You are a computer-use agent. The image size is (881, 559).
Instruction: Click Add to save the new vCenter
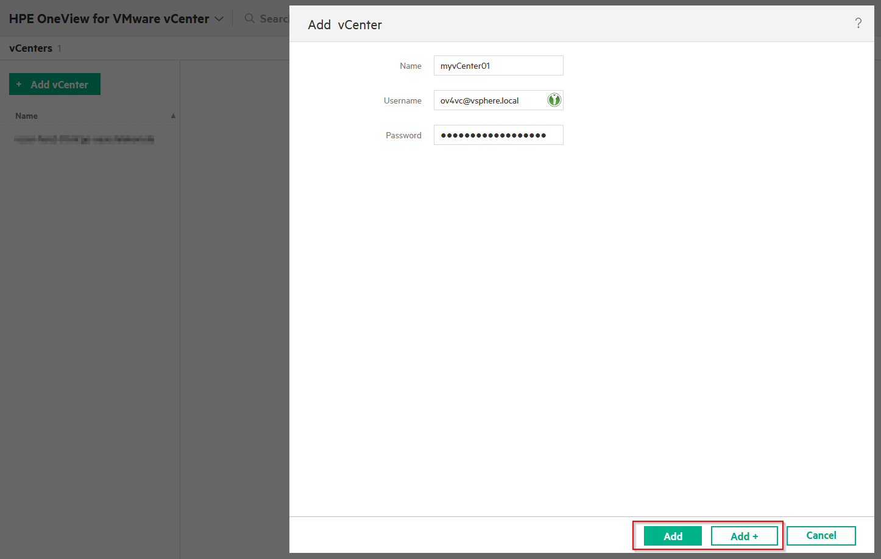pyautogui.click(x=673, y=536)
